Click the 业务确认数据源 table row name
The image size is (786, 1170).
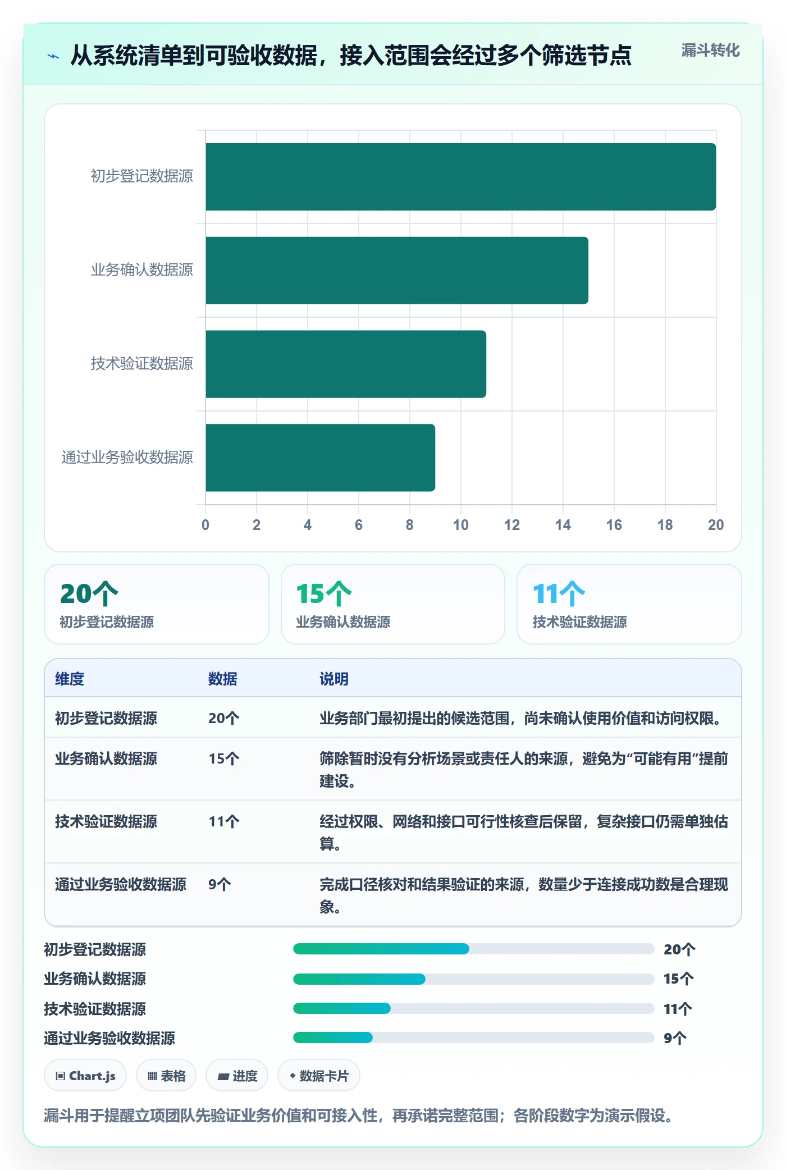[x=106, y=758]
